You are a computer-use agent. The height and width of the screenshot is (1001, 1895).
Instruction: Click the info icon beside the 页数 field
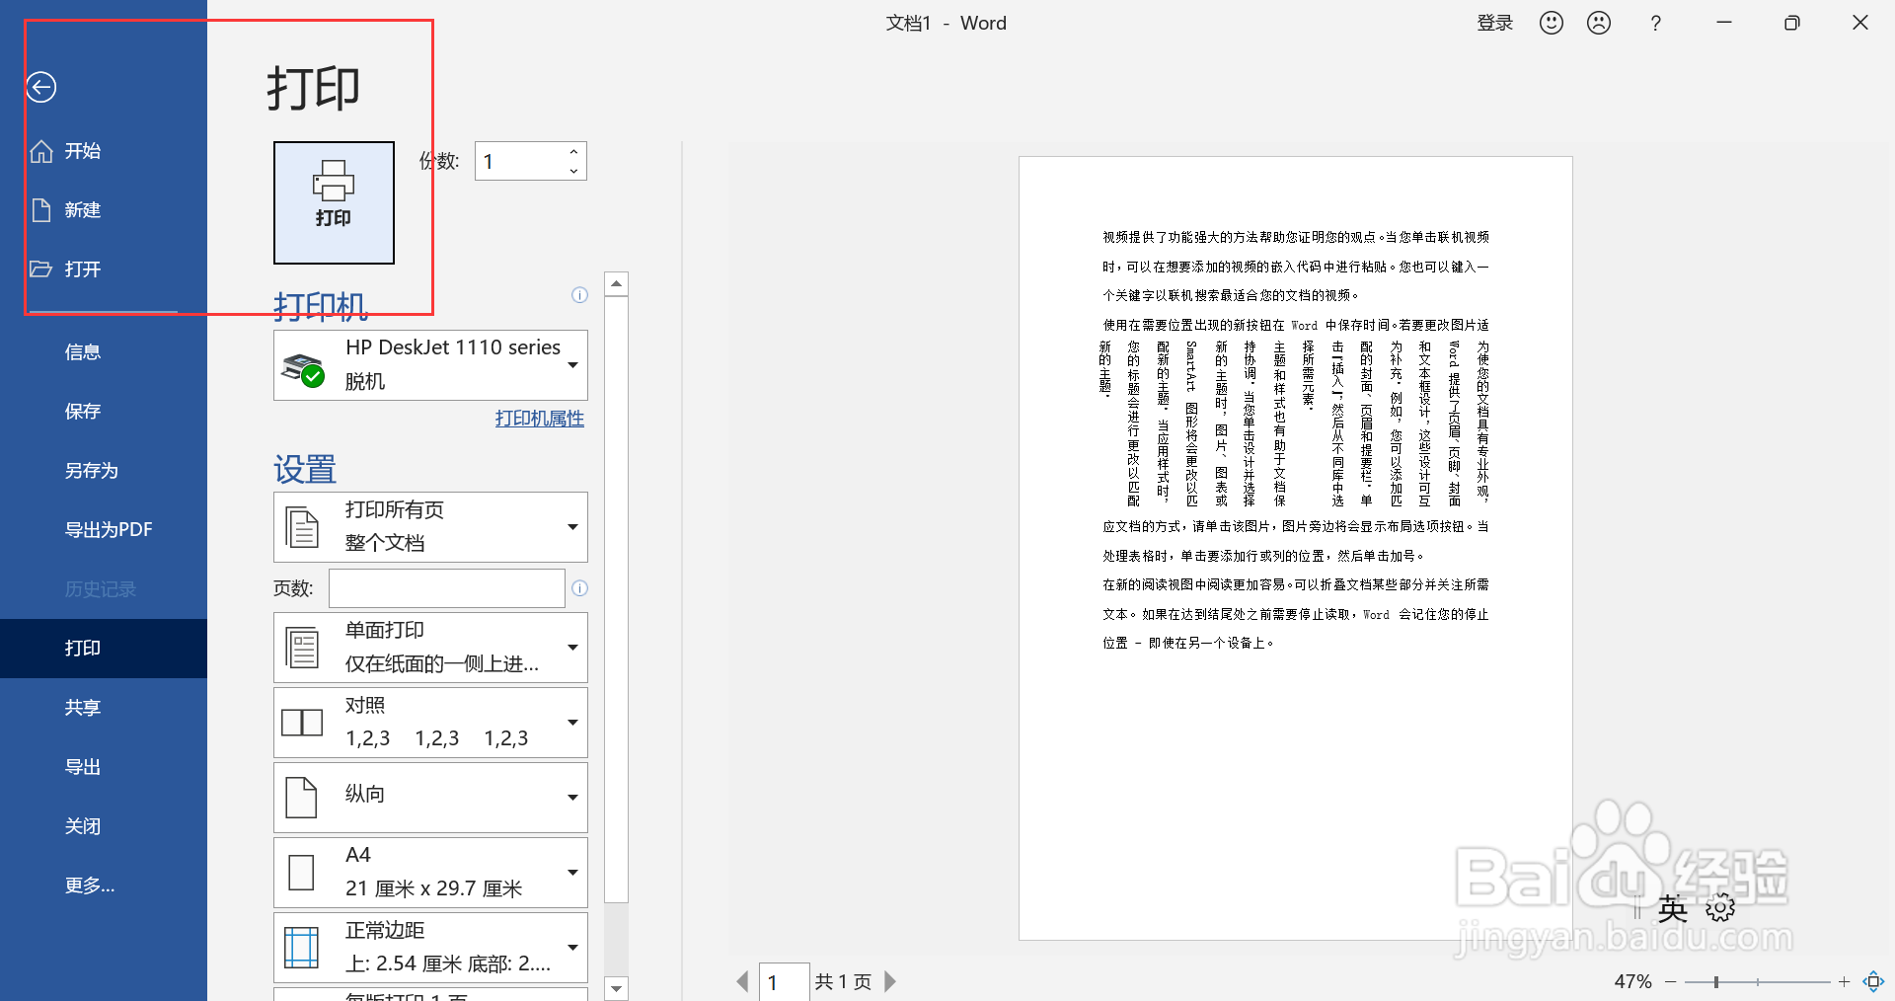pos(579,588)
